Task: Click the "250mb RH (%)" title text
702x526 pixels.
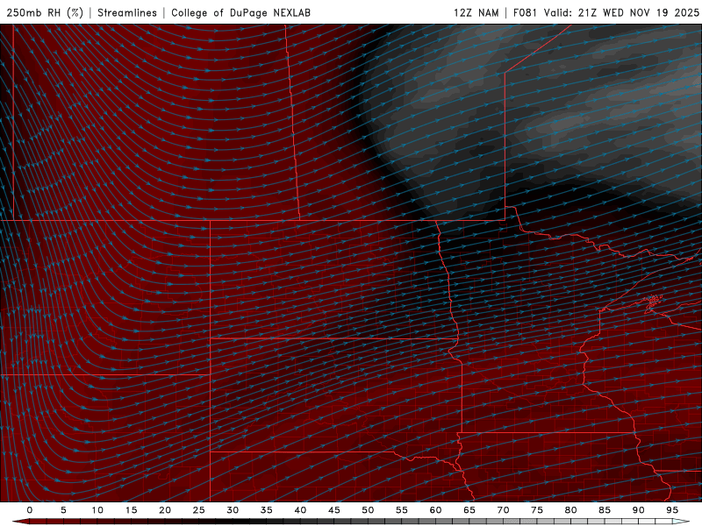Action: [45, 12]
